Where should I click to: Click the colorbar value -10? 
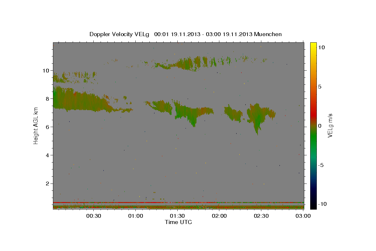click(322, 204)
